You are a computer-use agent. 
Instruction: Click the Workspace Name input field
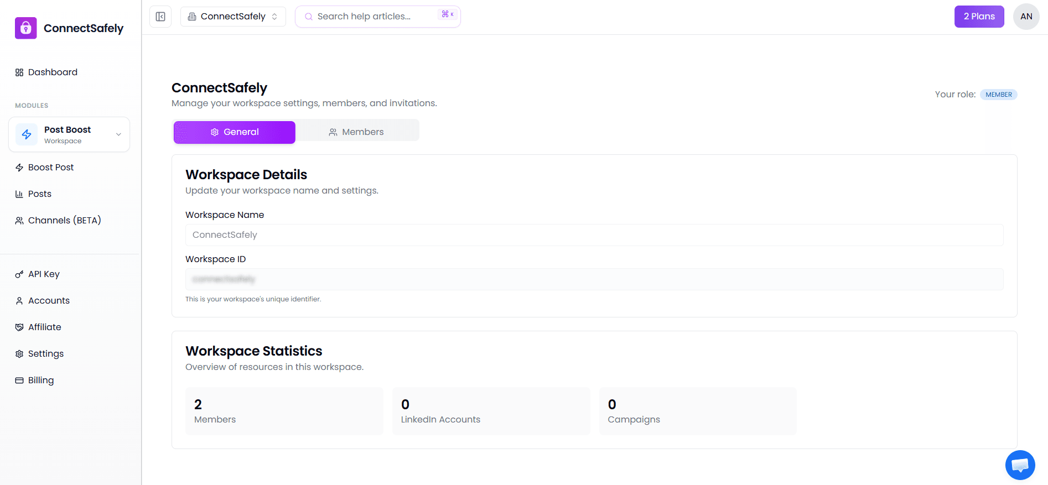[x=594, y=235]
